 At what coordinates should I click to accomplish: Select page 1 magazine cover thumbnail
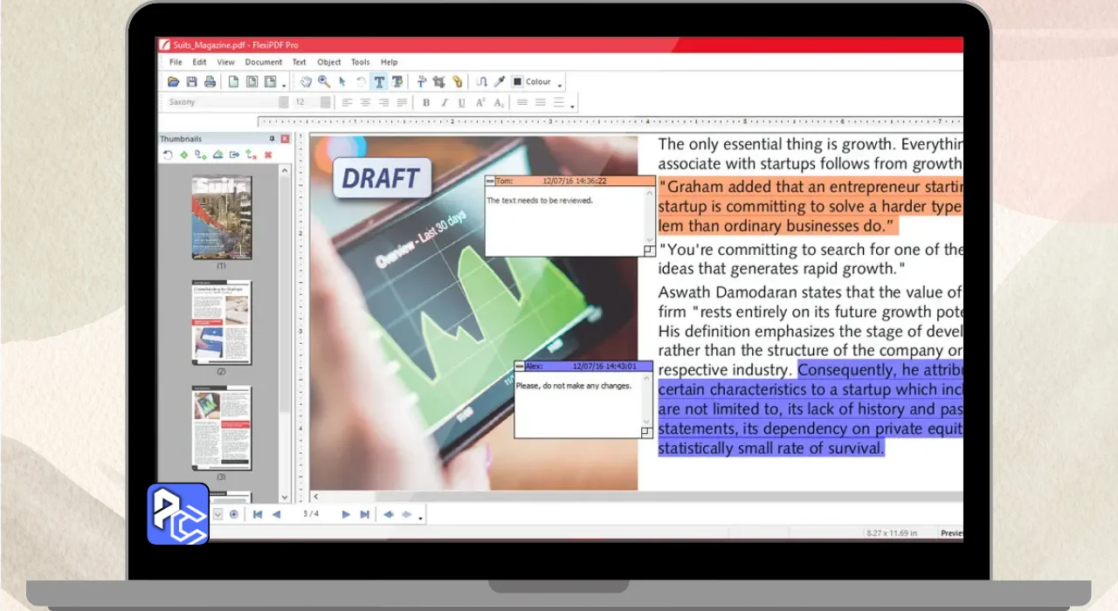[222, 217]
